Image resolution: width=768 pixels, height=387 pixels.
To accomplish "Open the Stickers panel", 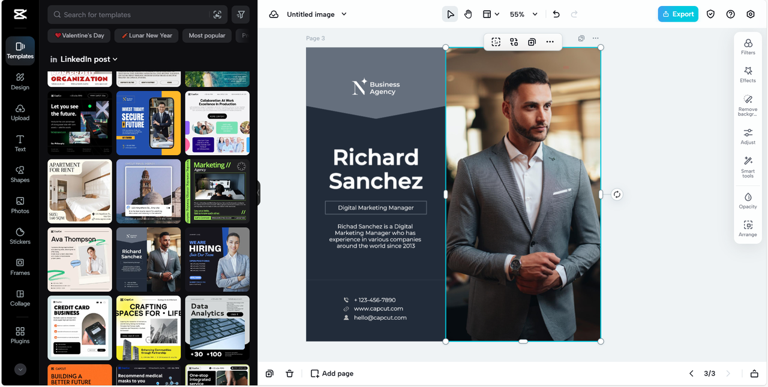I will (x=20, y=236).
